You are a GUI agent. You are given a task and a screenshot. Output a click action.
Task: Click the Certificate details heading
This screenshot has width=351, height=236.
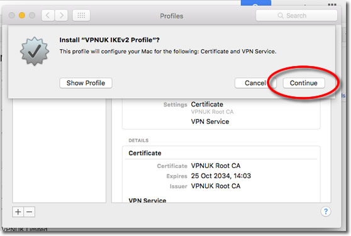tap(145, 153)
